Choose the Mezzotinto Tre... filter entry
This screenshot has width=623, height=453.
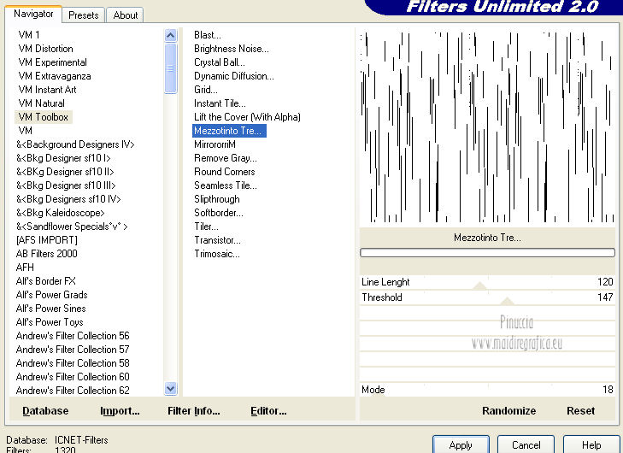(x=229, y=131)
